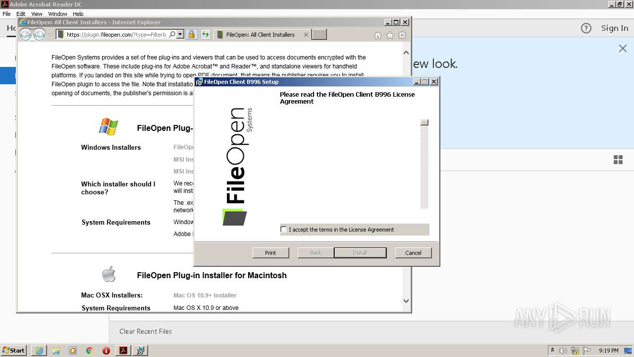
Task: Click Sign In in Acrobat Reader
Action: click(615, 28)
